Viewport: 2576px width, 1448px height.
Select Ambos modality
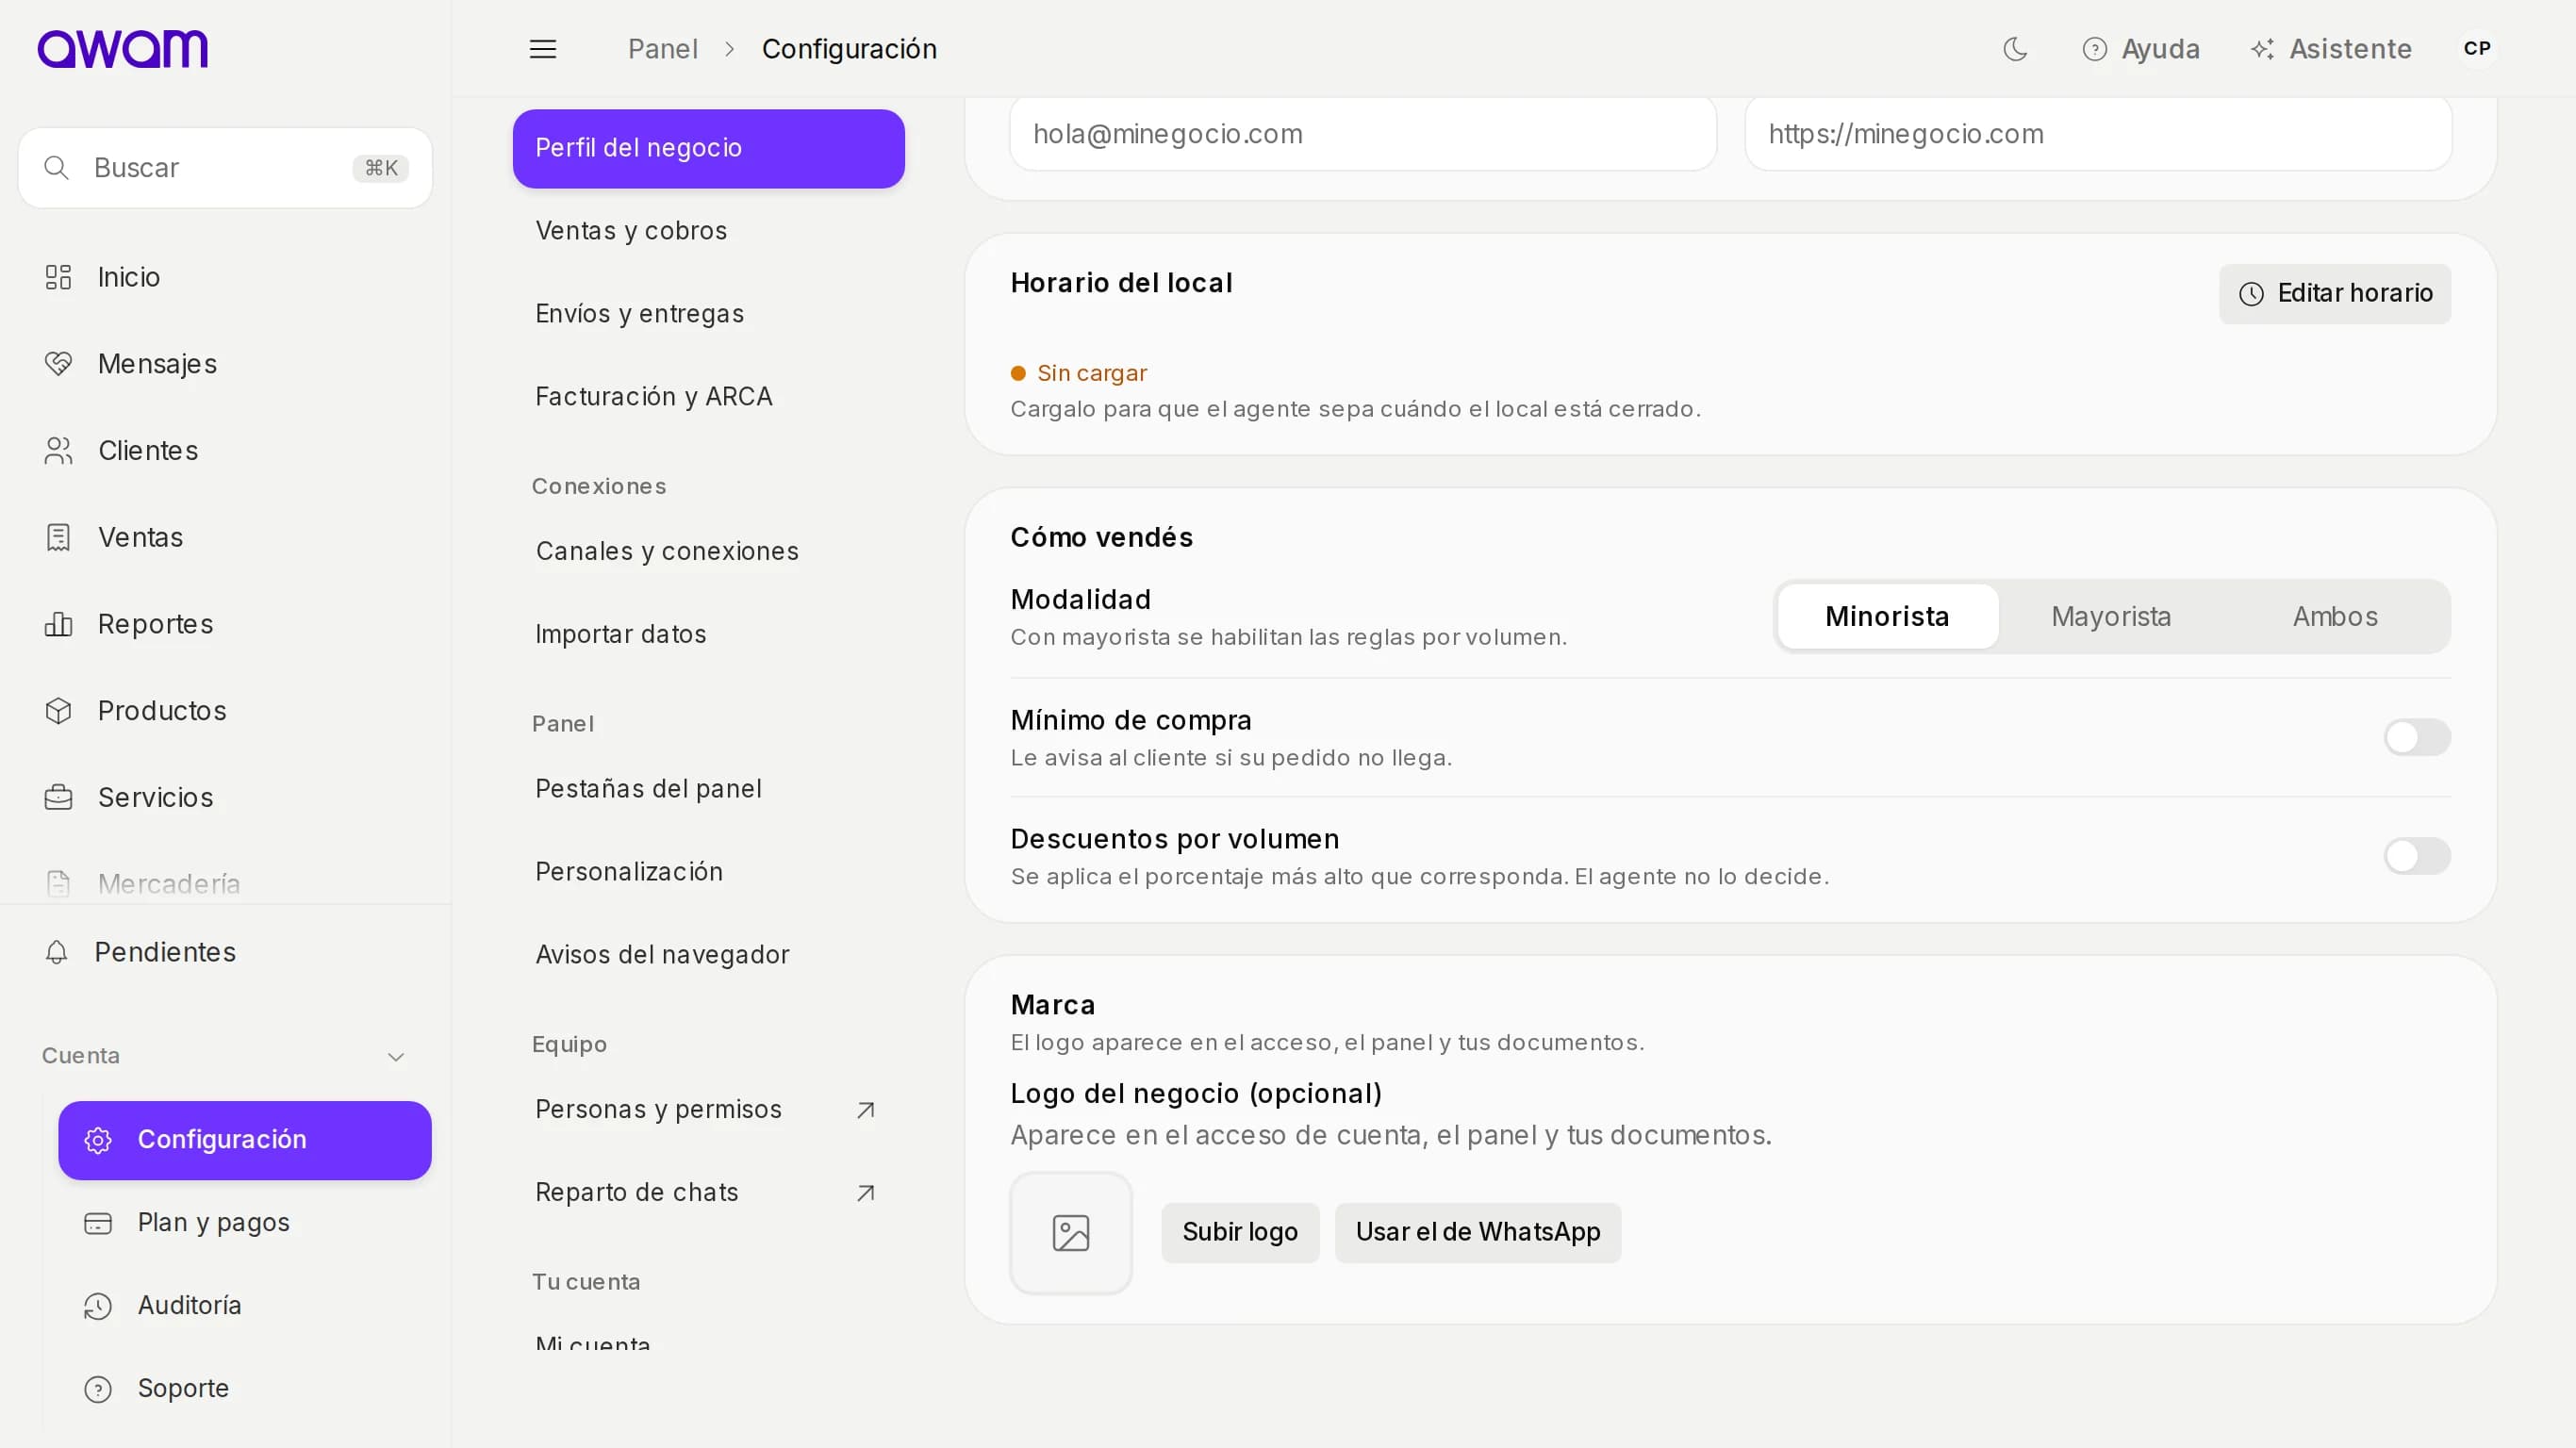click(x=2335, y=617)
